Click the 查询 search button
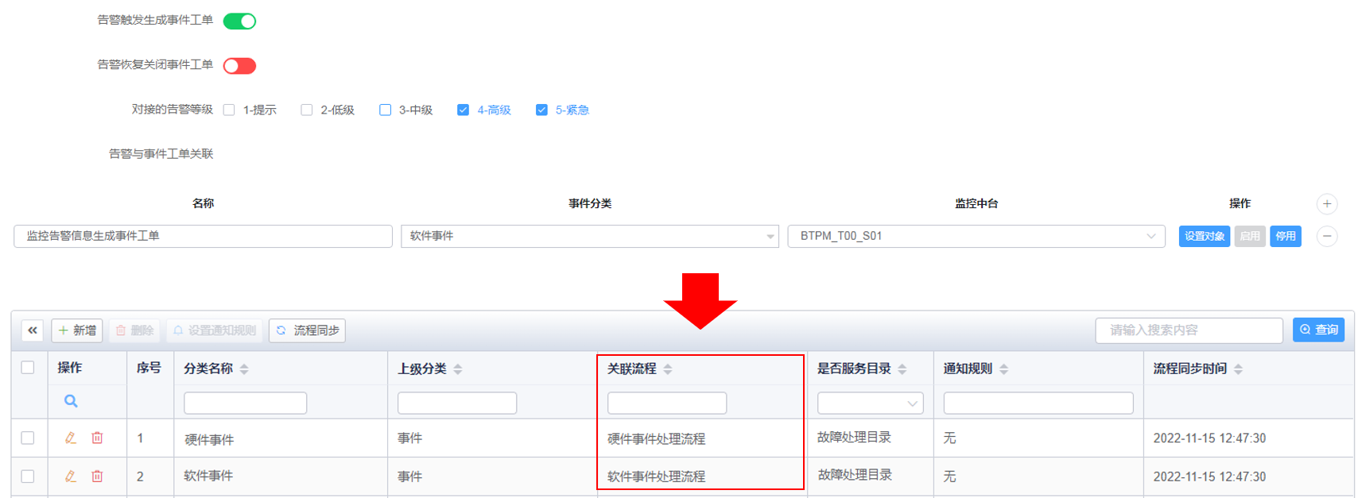 (x=1317, y=330)
